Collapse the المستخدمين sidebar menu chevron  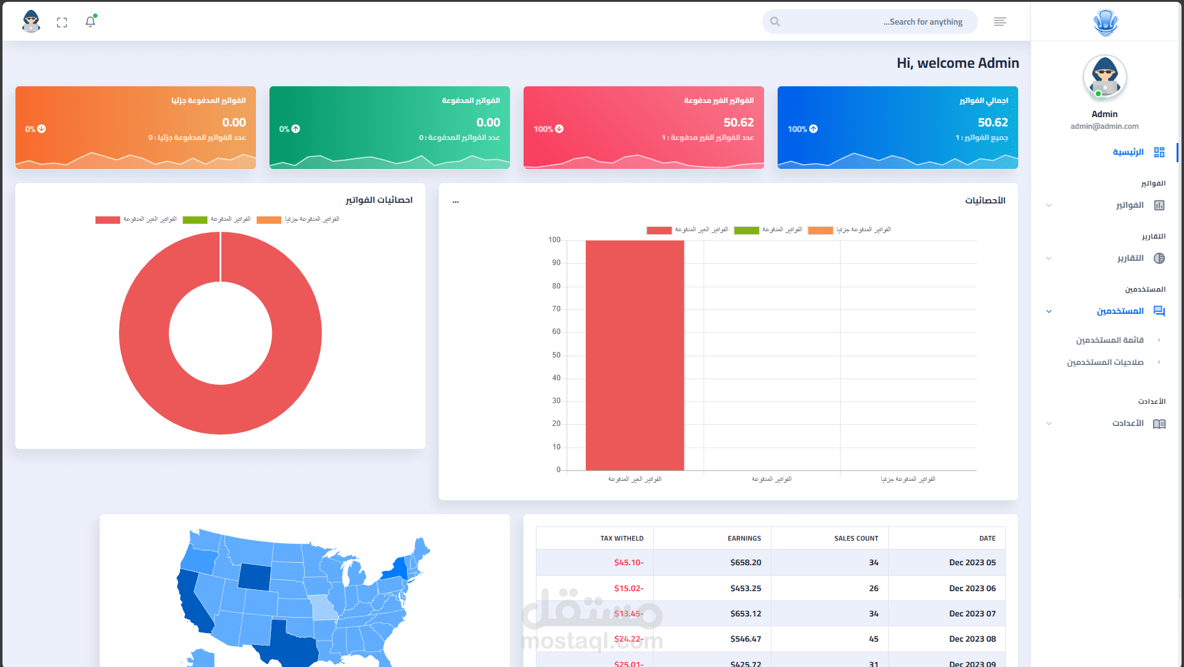click(1049, 311)
